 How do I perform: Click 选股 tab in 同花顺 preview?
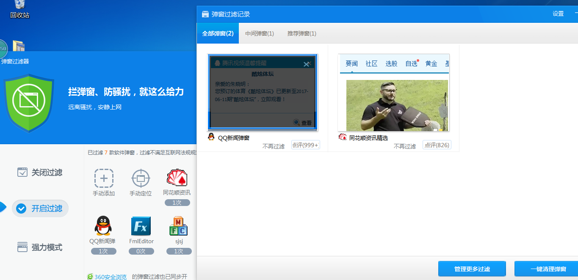[x=391, y=63]
